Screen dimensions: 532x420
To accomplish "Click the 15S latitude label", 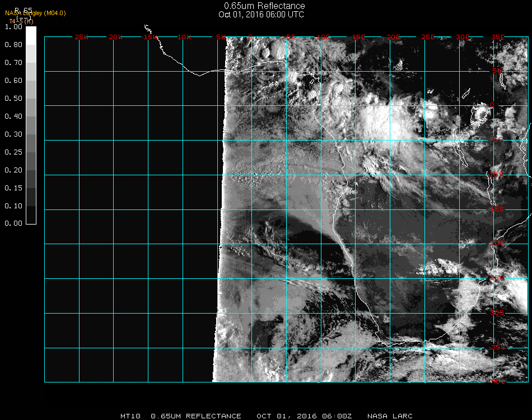I will (x=497, y=209).
